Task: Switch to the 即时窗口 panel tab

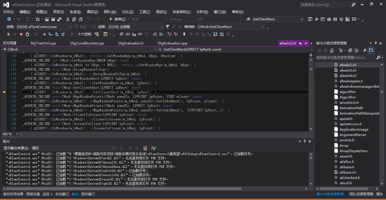Action: 88,194
